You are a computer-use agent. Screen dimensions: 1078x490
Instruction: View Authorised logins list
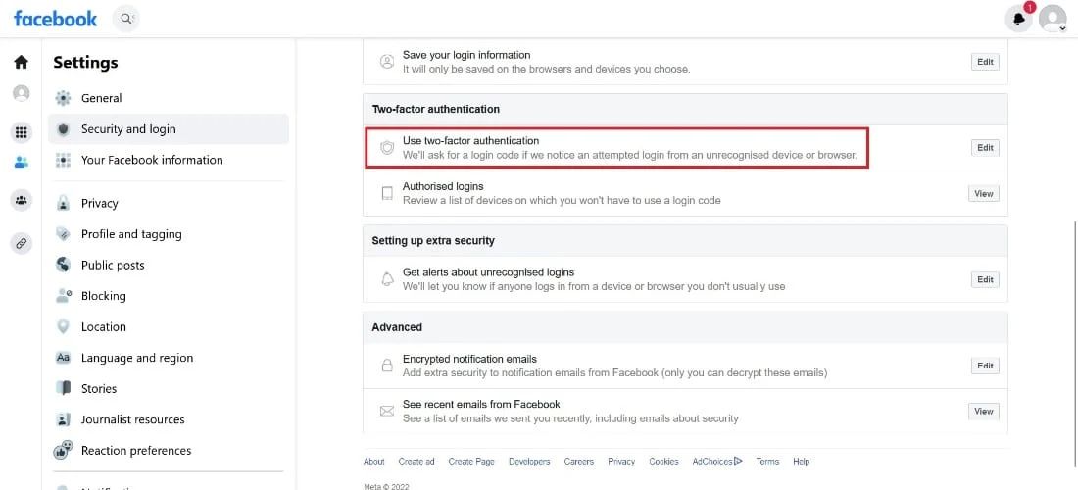(x=984, y=194)
